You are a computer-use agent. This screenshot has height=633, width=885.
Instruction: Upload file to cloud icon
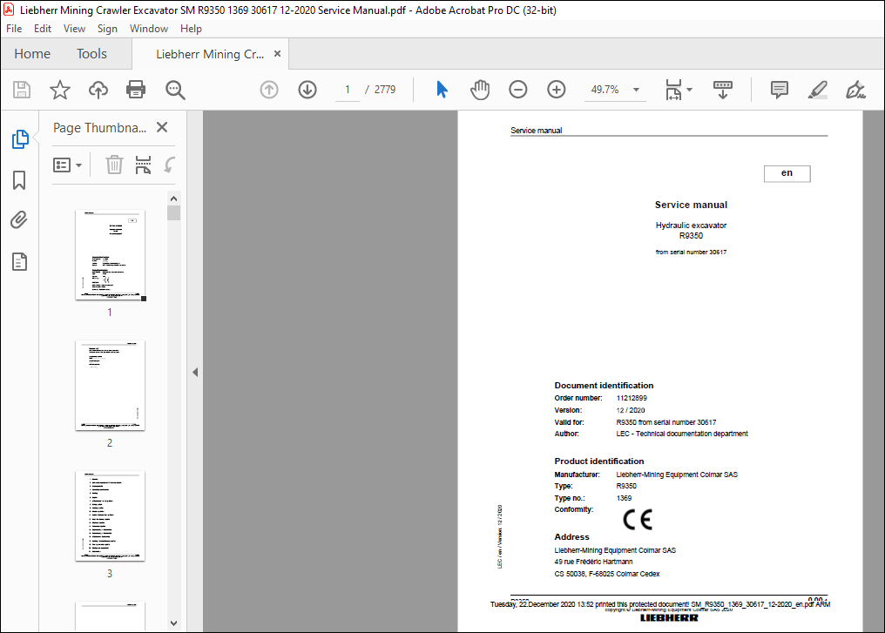[x=98, y=90]
